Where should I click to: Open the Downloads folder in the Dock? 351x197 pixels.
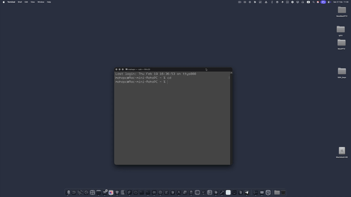coord(277,192)
